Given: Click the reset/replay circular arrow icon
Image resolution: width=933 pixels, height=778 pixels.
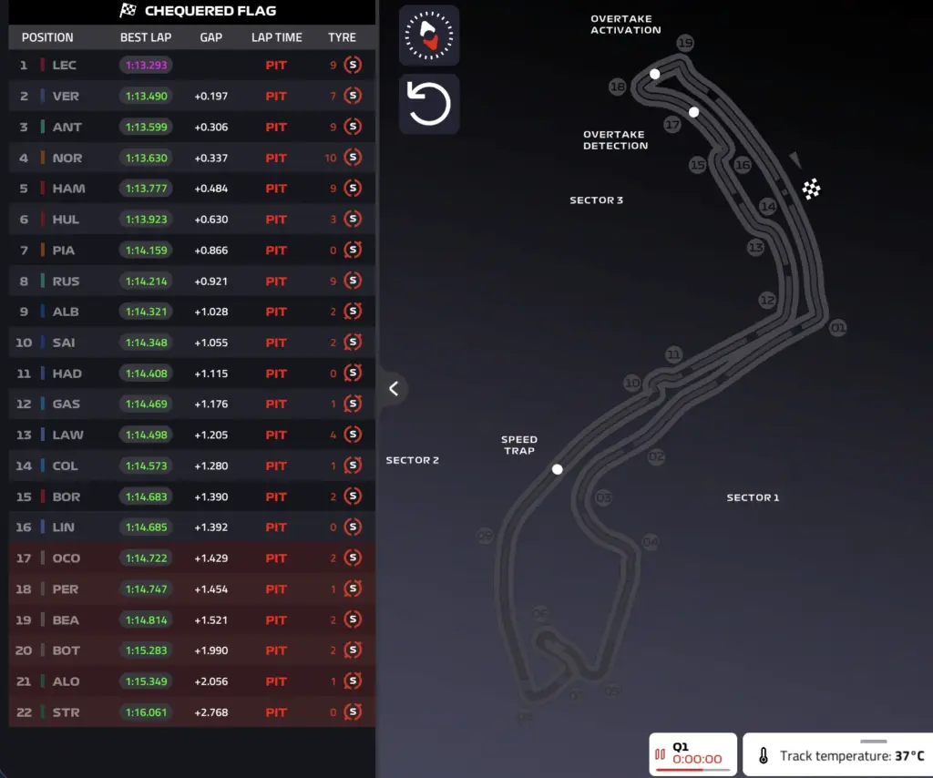Looking at the screenshot, I should (x=429, y=104).
